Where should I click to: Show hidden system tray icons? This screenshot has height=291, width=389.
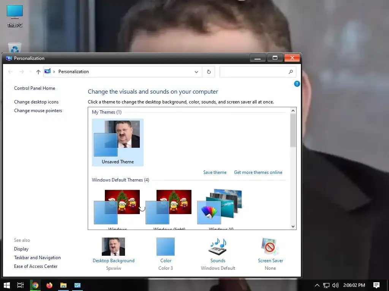[317, 285]
